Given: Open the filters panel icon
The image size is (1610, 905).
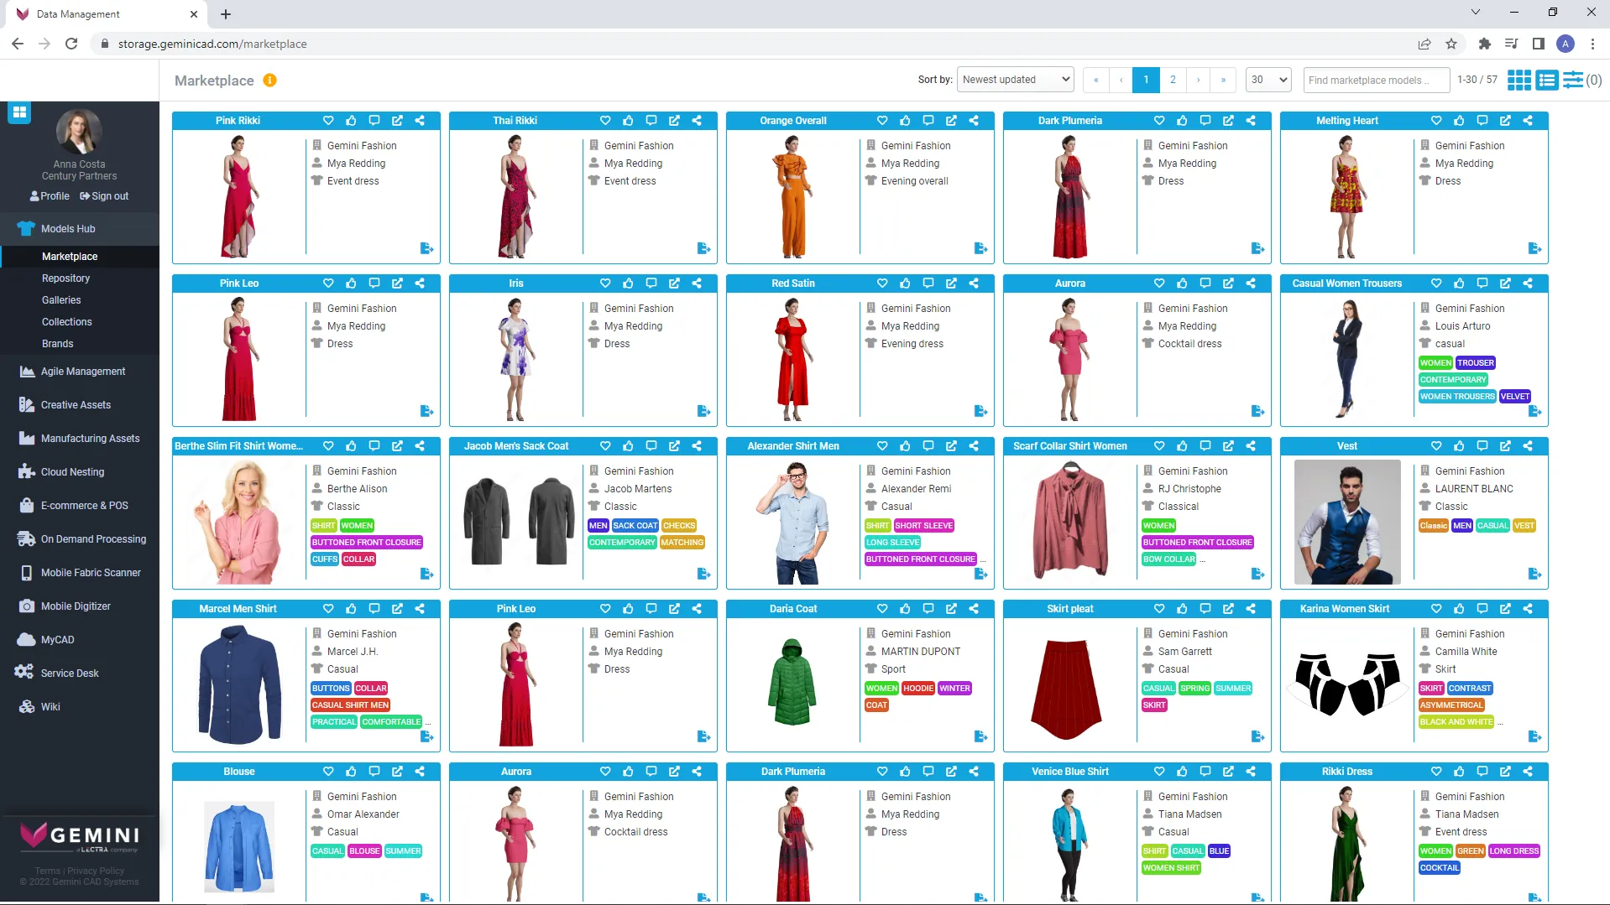Looking at the screenshot, I should point(1573,80).
